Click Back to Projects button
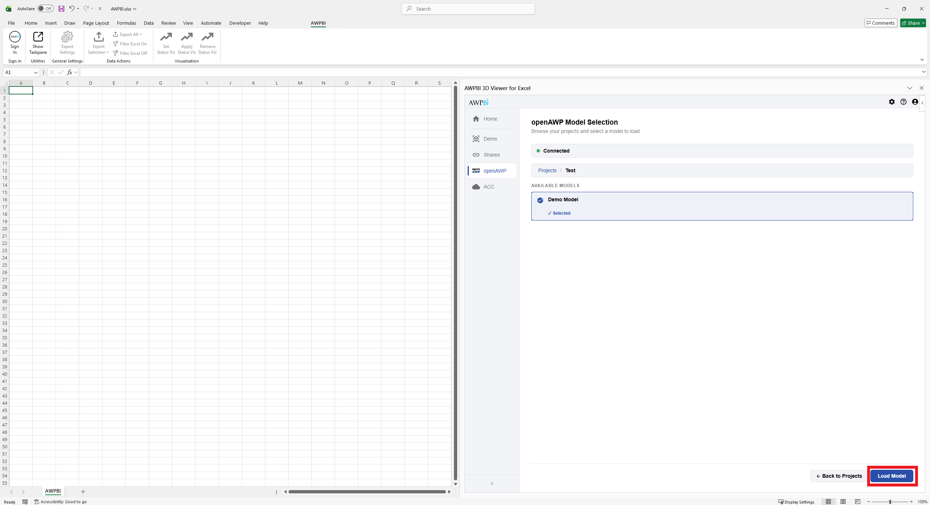930x505 pixels. point(839,476)
